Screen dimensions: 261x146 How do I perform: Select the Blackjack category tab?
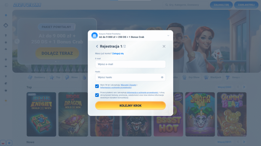(x=213, y=77)
